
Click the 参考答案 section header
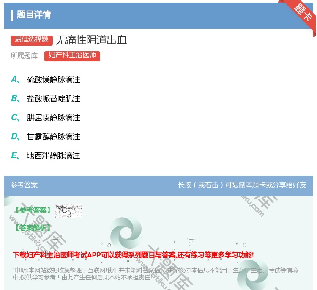24,185
